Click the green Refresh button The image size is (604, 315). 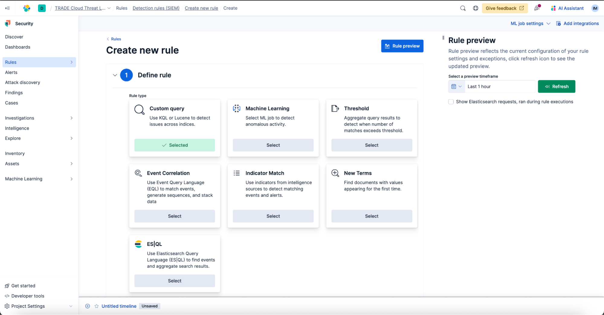(556, 87)
